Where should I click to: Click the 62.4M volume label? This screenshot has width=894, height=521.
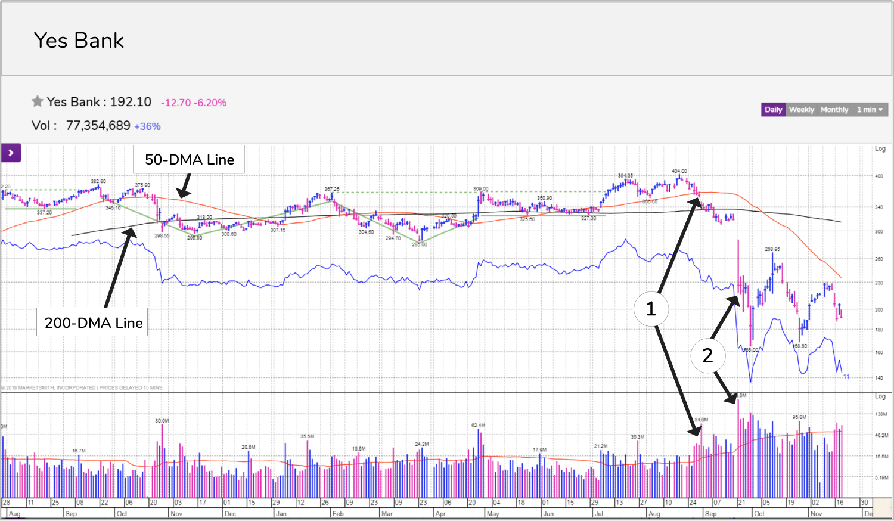tap(478, 426)
